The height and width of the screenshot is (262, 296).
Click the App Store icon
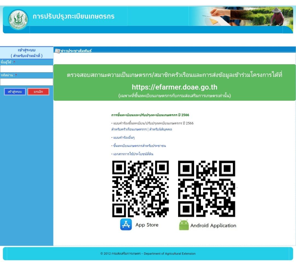[x=126, y=225]
